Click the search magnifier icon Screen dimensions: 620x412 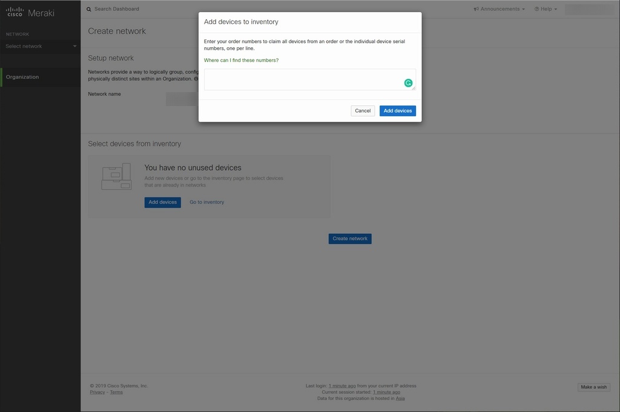(x=89, y=9)
